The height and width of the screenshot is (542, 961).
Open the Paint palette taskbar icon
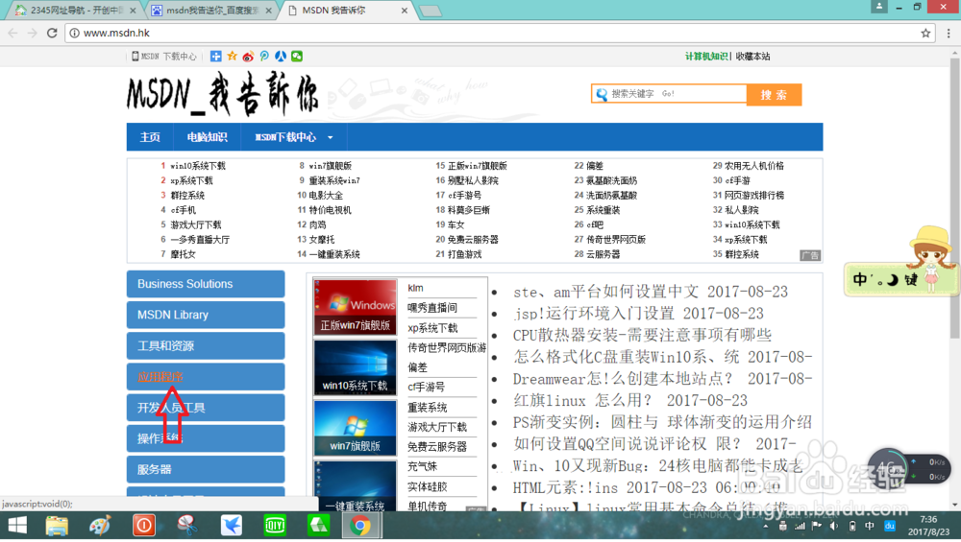pyautogui.click(x=100, y=526)
